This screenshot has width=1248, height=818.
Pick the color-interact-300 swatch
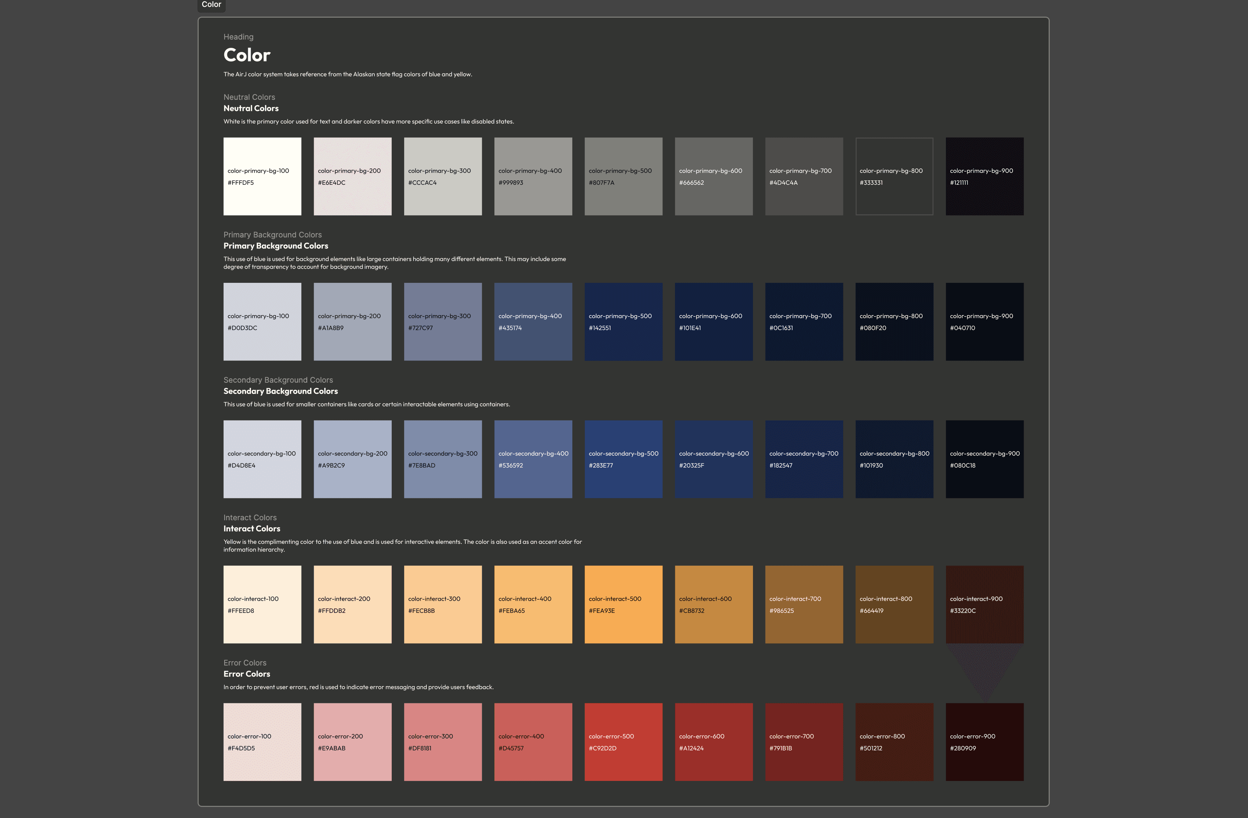pyautogui.click(x=443, y=604)
